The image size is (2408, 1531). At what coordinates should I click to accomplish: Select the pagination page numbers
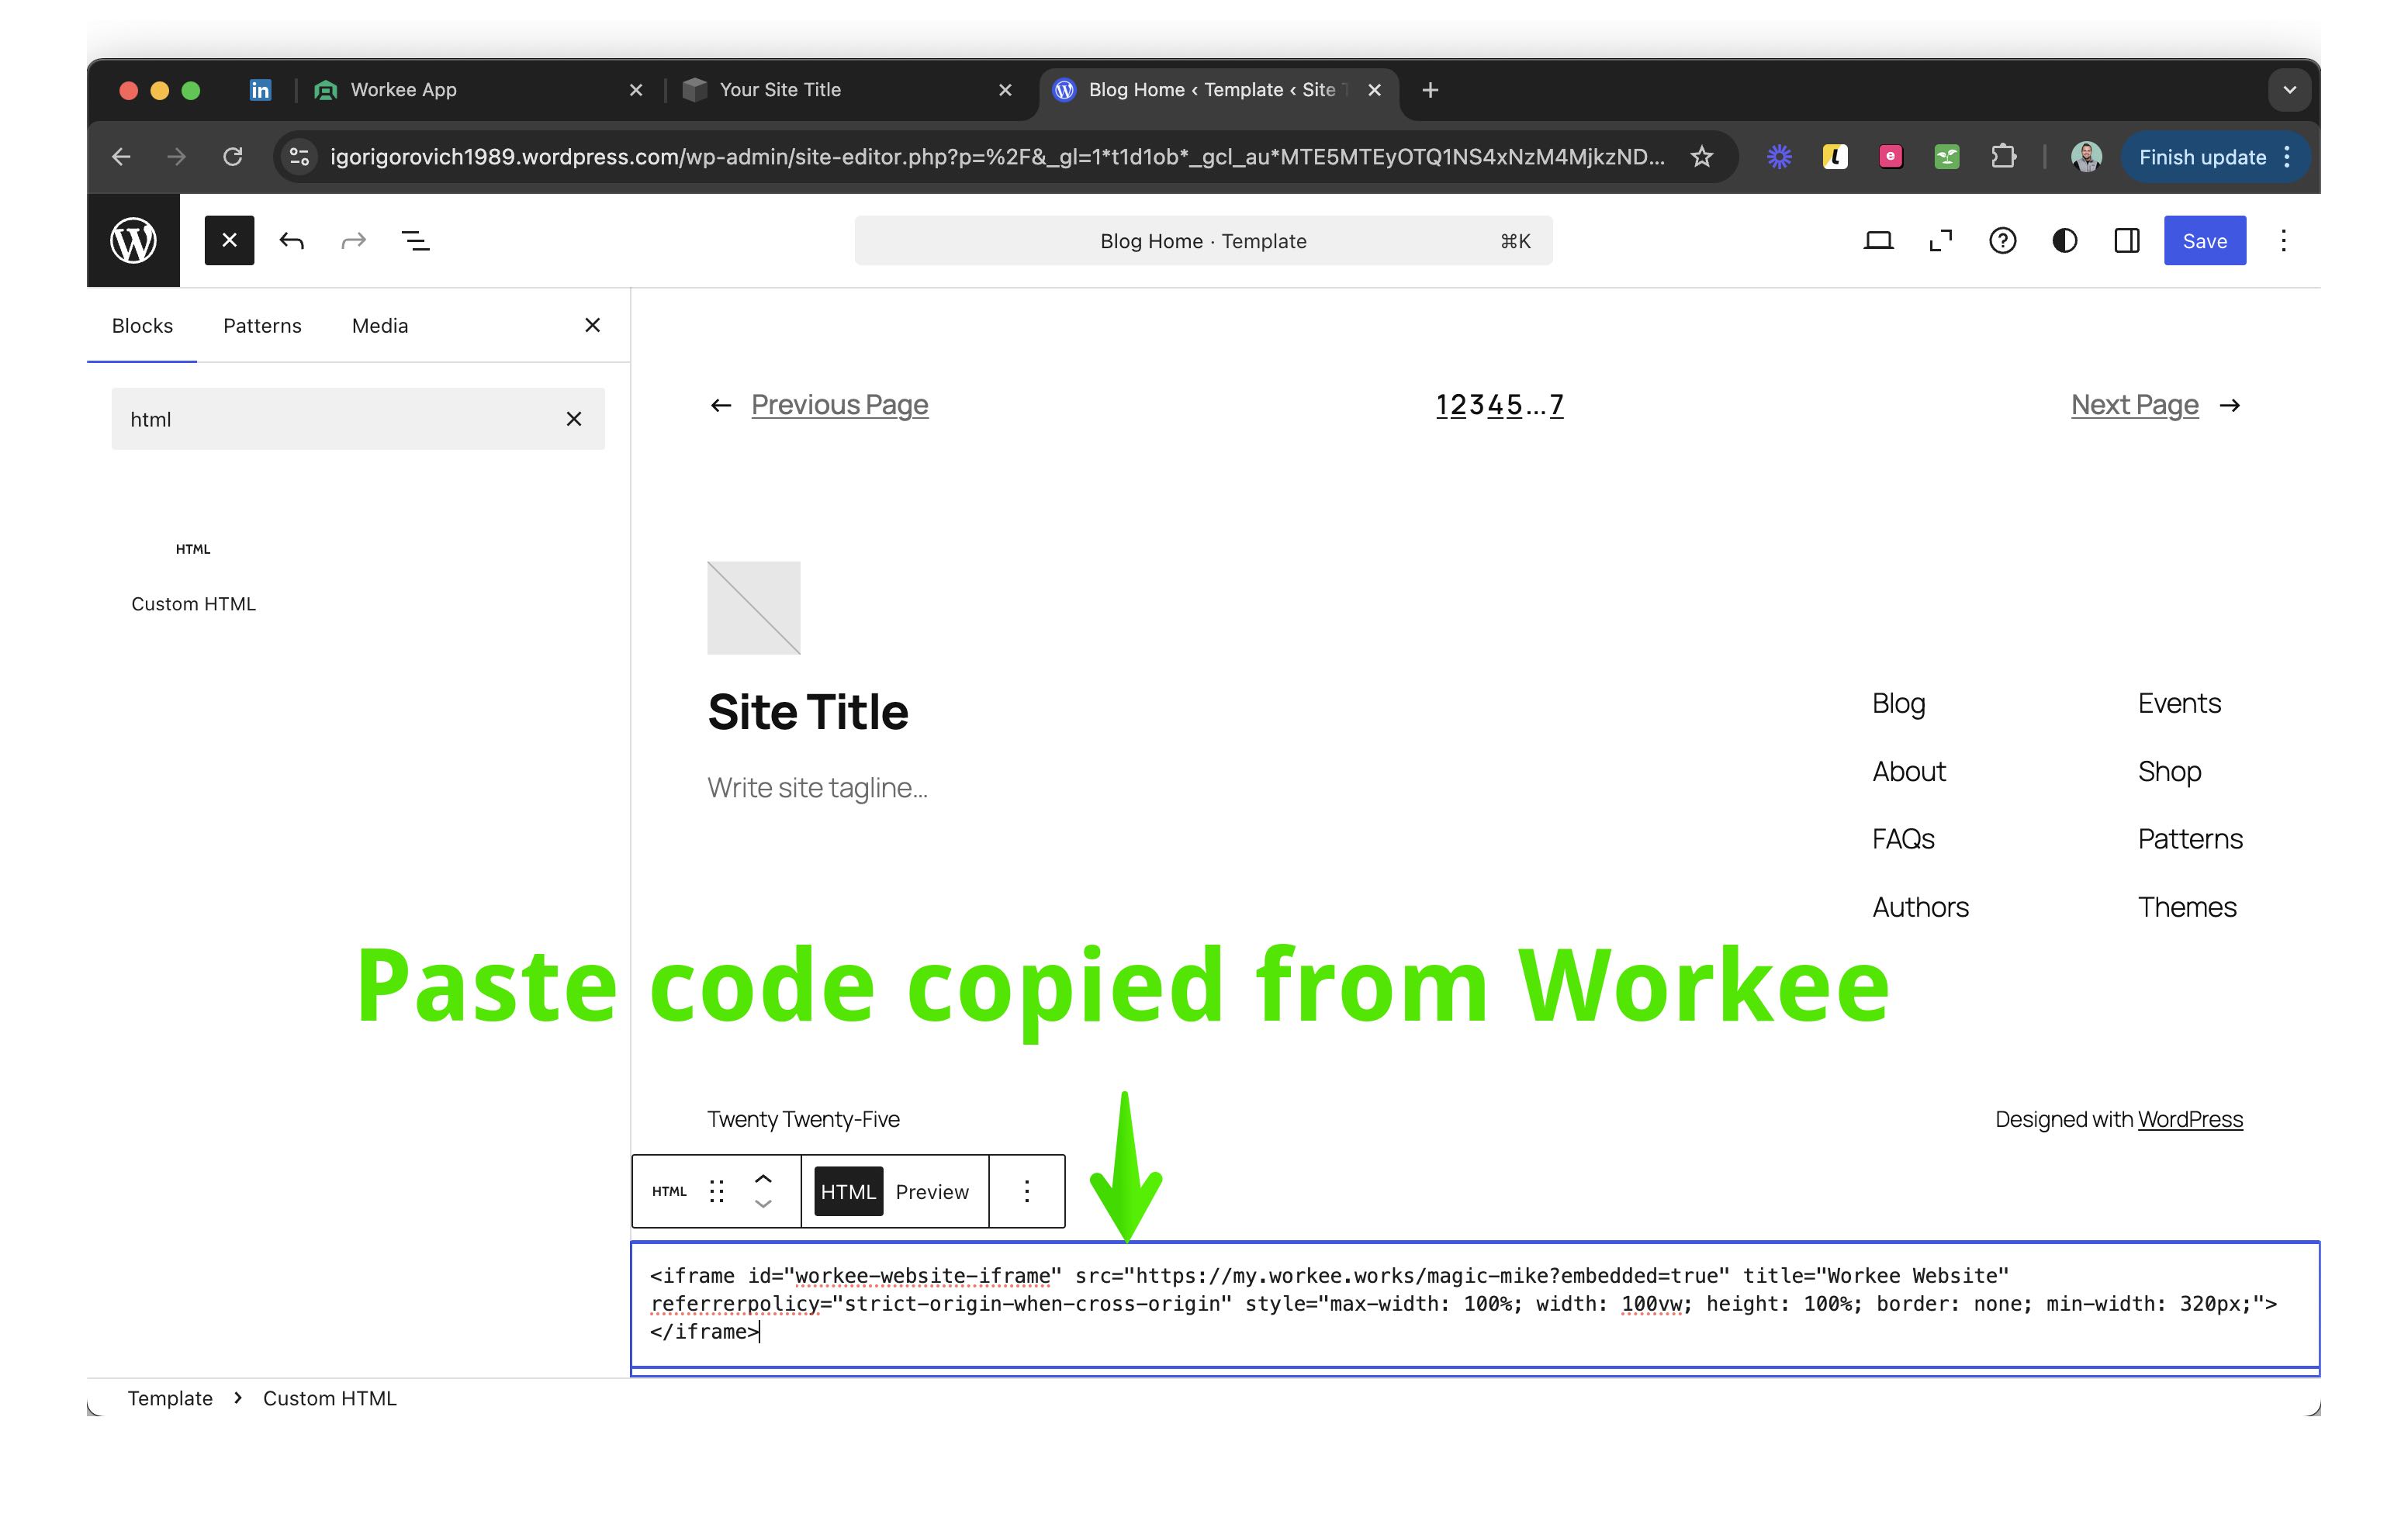(x=1499, y=405)
